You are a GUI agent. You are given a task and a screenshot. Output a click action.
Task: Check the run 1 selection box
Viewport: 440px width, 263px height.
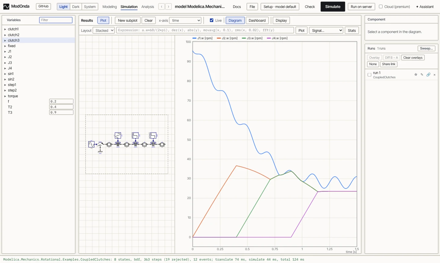(x=369, y=75)
